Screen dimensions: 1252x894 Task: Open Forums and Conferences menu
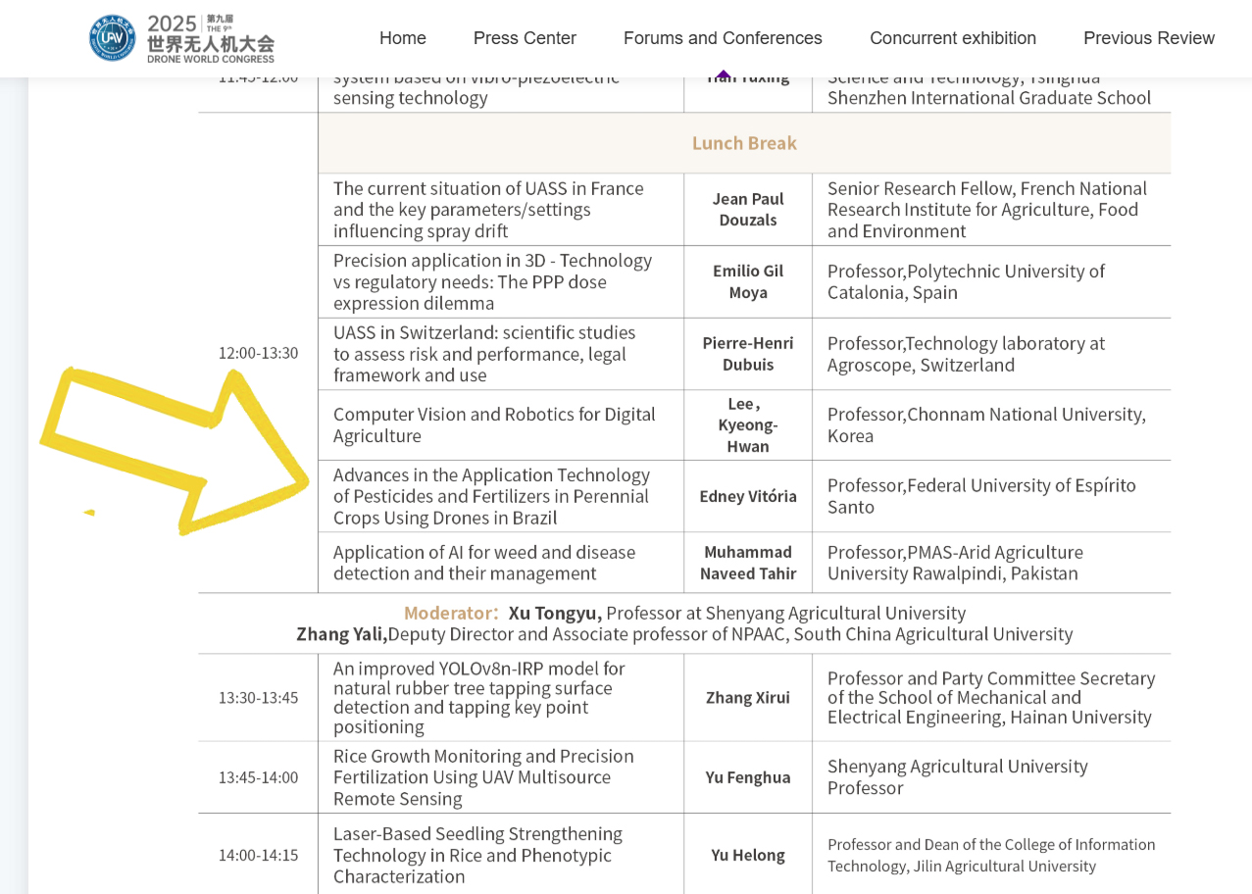[x=723, y=38]
